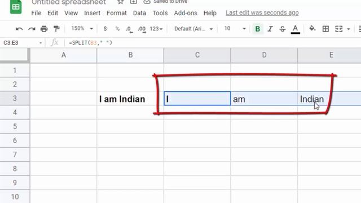
Task: Toggle bold formatting
Action: tap(258, 29)
